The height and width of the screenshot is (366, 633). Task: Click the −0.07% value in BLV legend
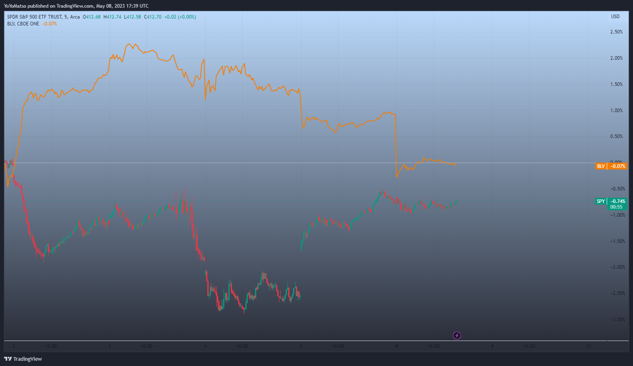tap(50, 24)
